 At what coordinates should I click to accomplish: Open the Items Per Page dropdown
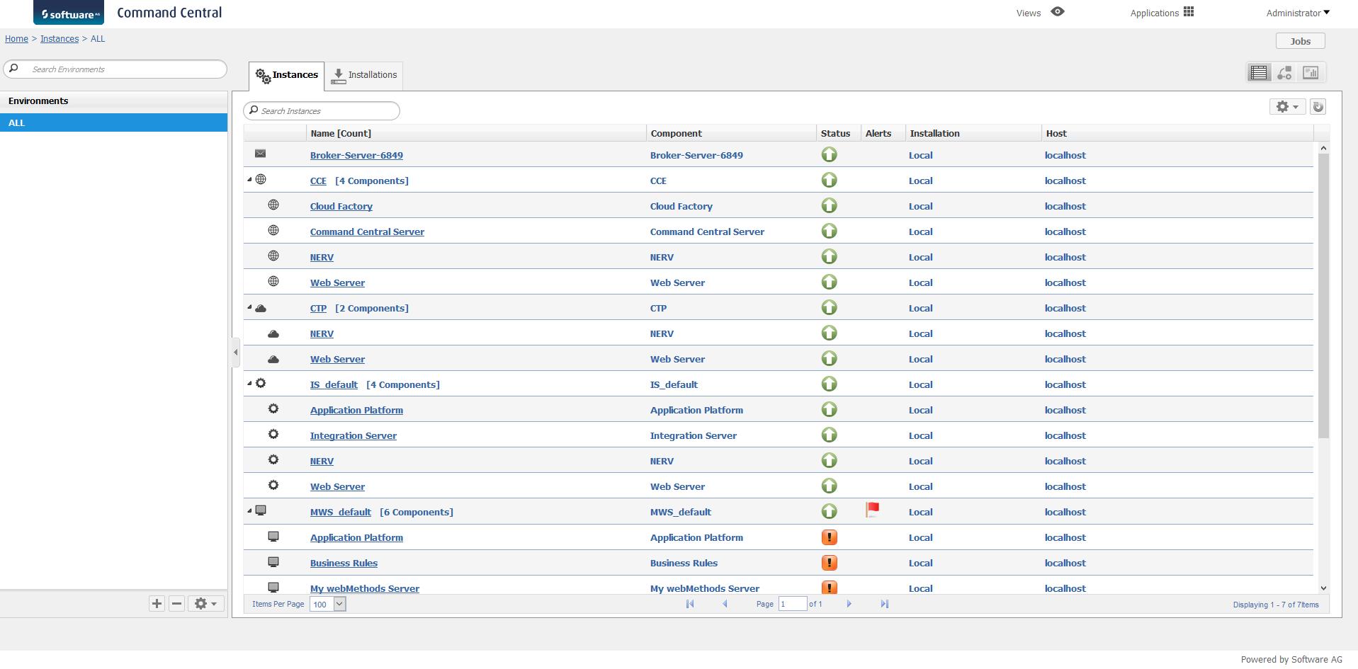(327, 604)
